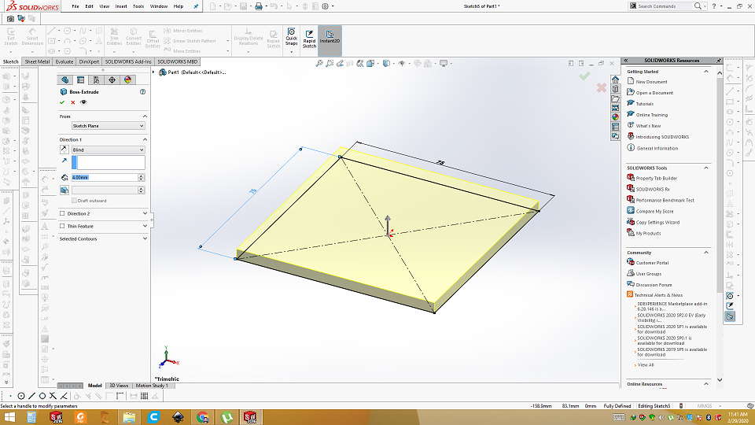Screen dimensions: 755x425
Task: Open the ConfigurationManager tab icon
Action: tap(96, 80)
